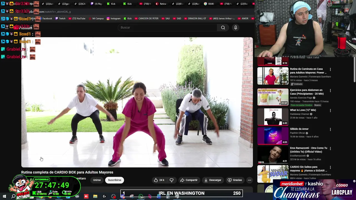
Task: Click the Descargar download button
Action: point(213,180)
